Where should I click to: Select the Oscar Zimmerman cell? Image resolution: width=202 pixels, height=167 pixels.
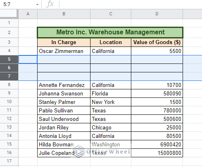pos(64,51)
